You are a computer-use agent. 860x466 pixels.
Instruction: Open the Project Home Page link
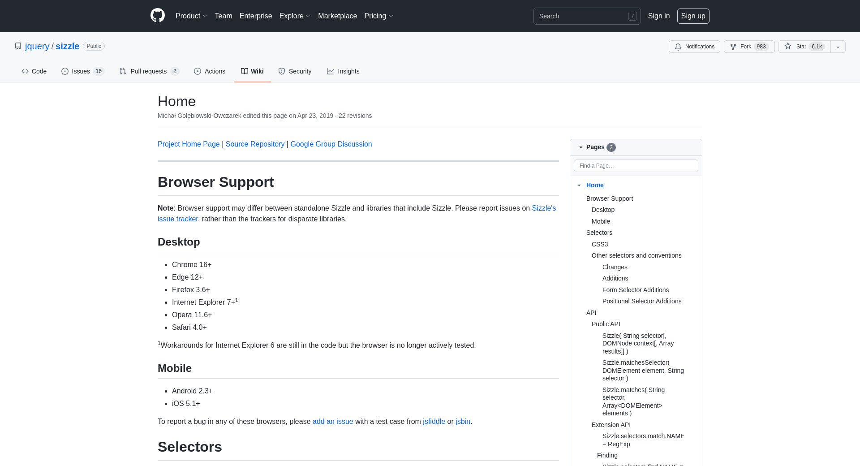(x=189, y=144)
